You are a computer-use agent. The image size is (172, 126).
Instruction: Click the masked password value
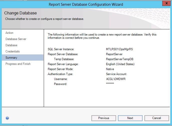click(x=110, y=83)
